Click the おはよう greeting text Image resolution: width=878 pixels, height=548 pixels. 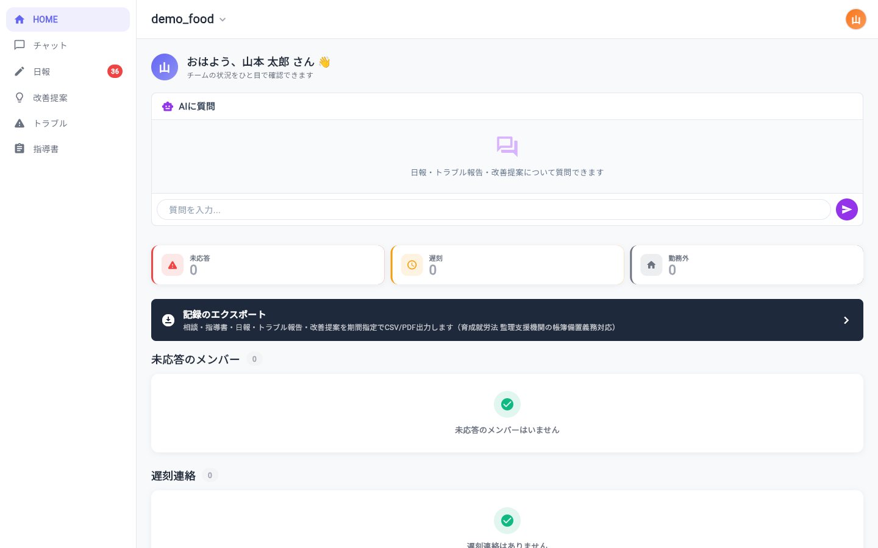tap(259, 61)
